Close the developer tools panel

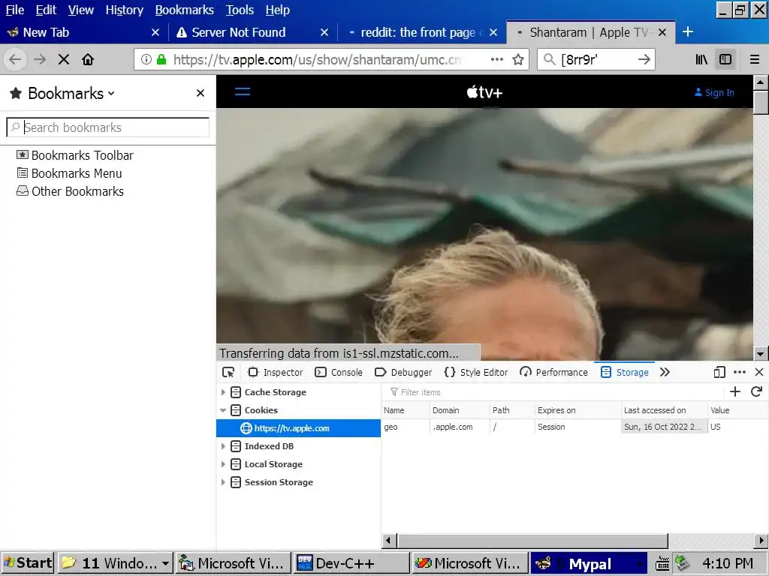coord(759,372)
